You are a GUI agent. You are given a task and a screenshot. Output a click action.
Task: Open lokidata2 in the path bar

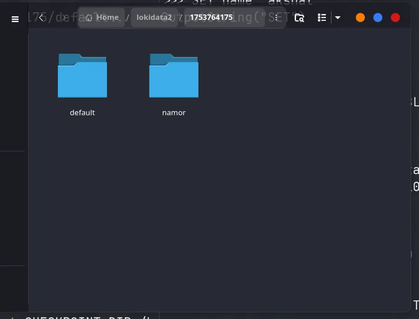154,17
